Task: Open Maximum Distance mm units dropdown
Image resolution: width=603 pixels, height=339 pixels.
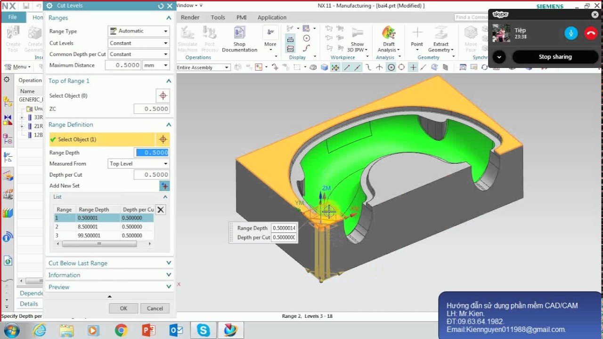Action: (156, 65)
